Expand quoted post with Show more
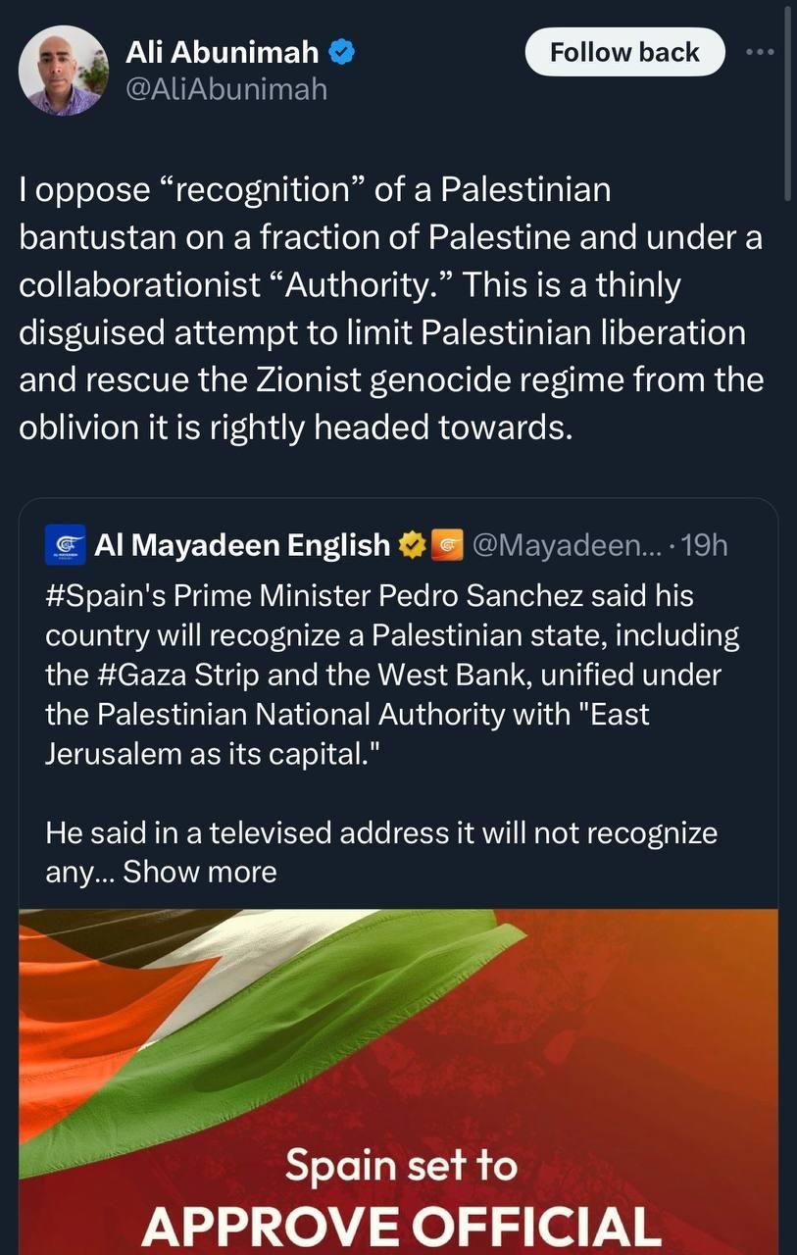Screen dimensions: 797x1255 (x=200, y=871)
